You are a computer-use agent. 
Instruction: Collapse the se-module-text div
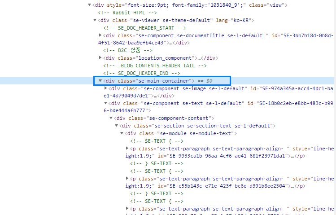(122, 133)
